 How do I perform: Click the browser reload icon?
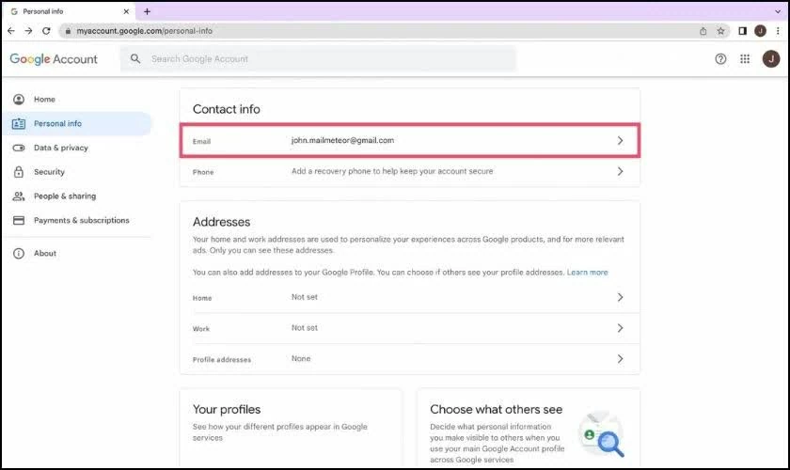pyautogui.click(x=46, y=31)
